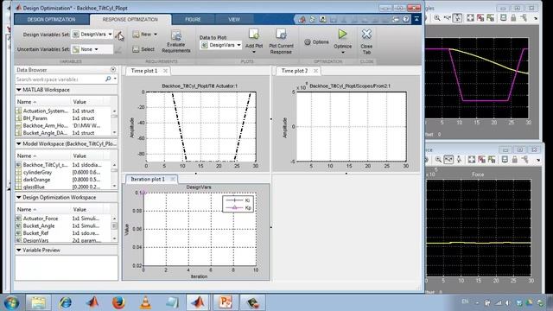Select the BH_Param variable row
This screenshot has width=553, height=311.
(63, 118)
